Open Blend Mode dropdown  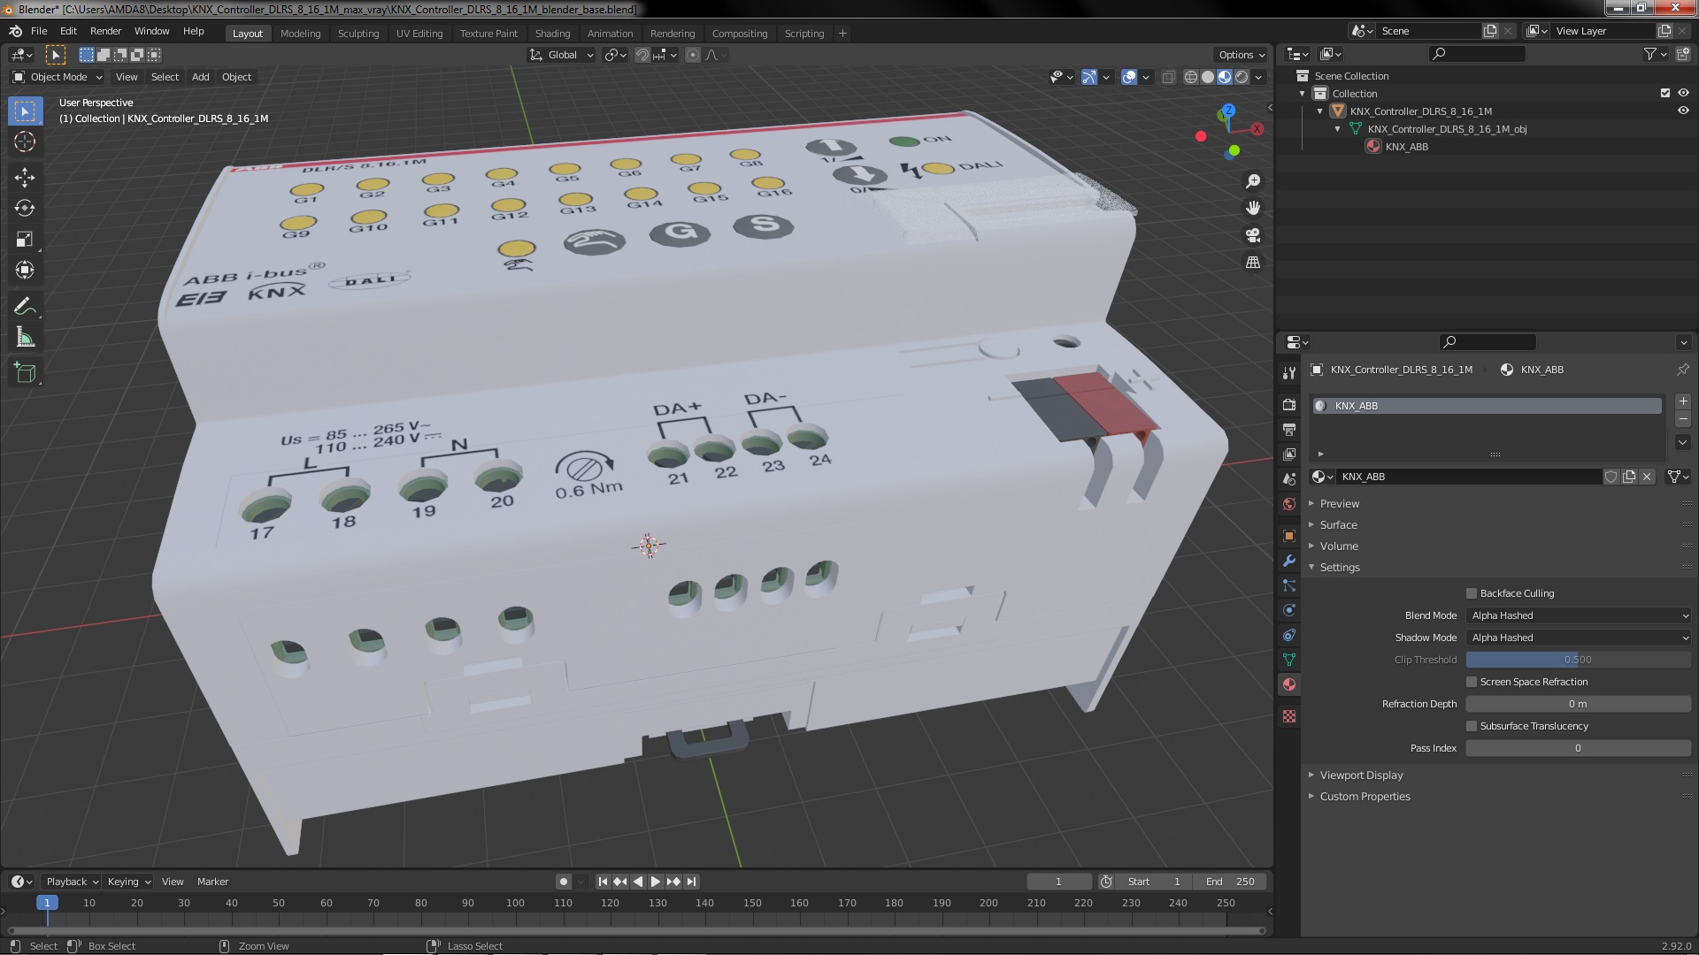pos(1579,615)
